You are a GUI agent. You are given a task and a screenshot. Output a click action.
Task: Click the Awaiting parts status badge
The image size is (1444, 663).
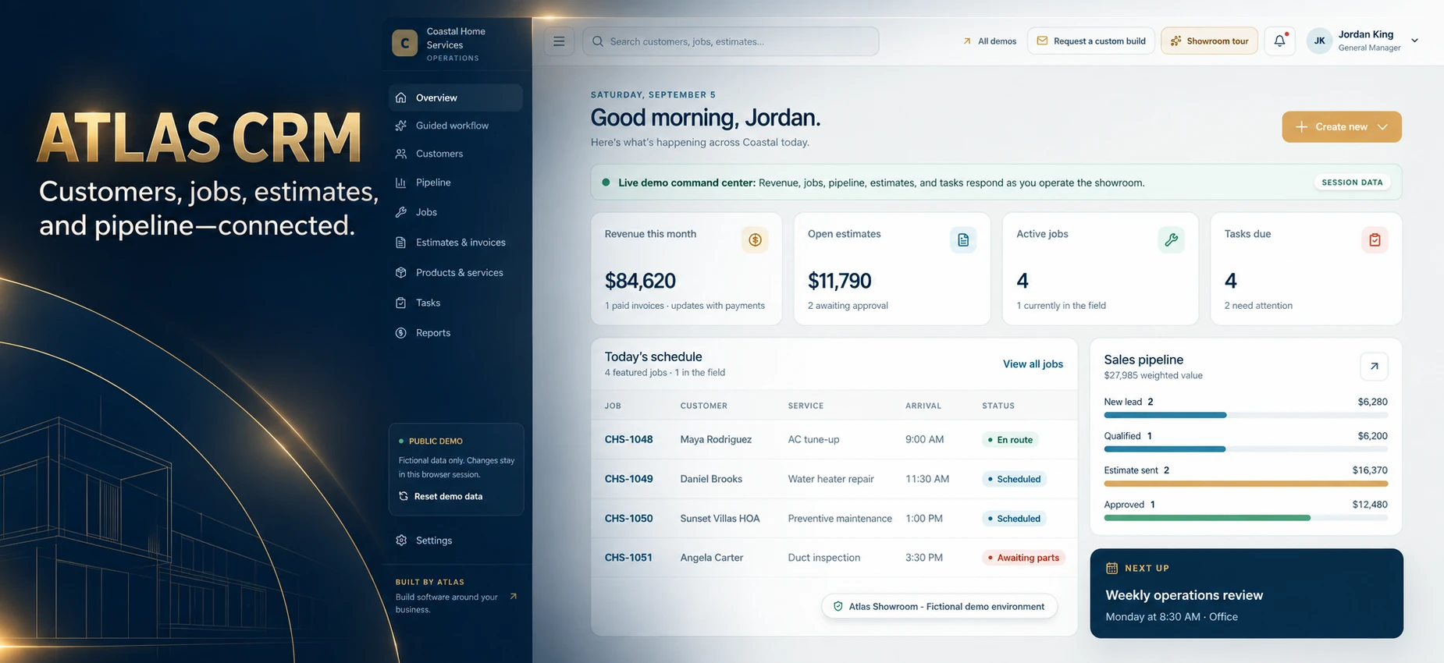click(x=1023, y=558)
